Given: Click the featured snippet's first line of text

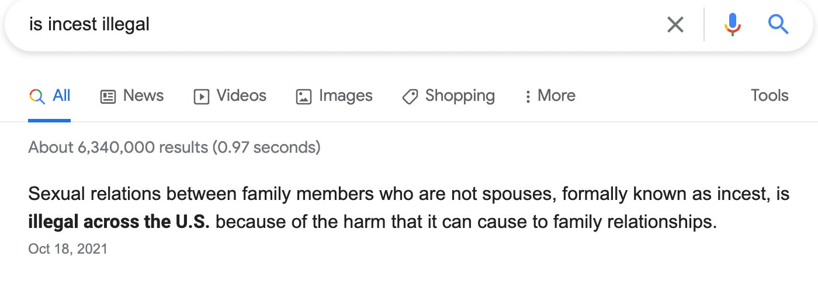Looking at the screenshot, I should [x=408, y=194].
